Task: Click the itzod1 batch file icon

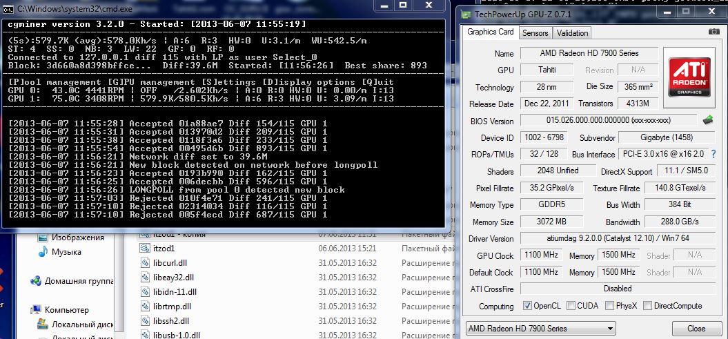Action: (145, 249)
